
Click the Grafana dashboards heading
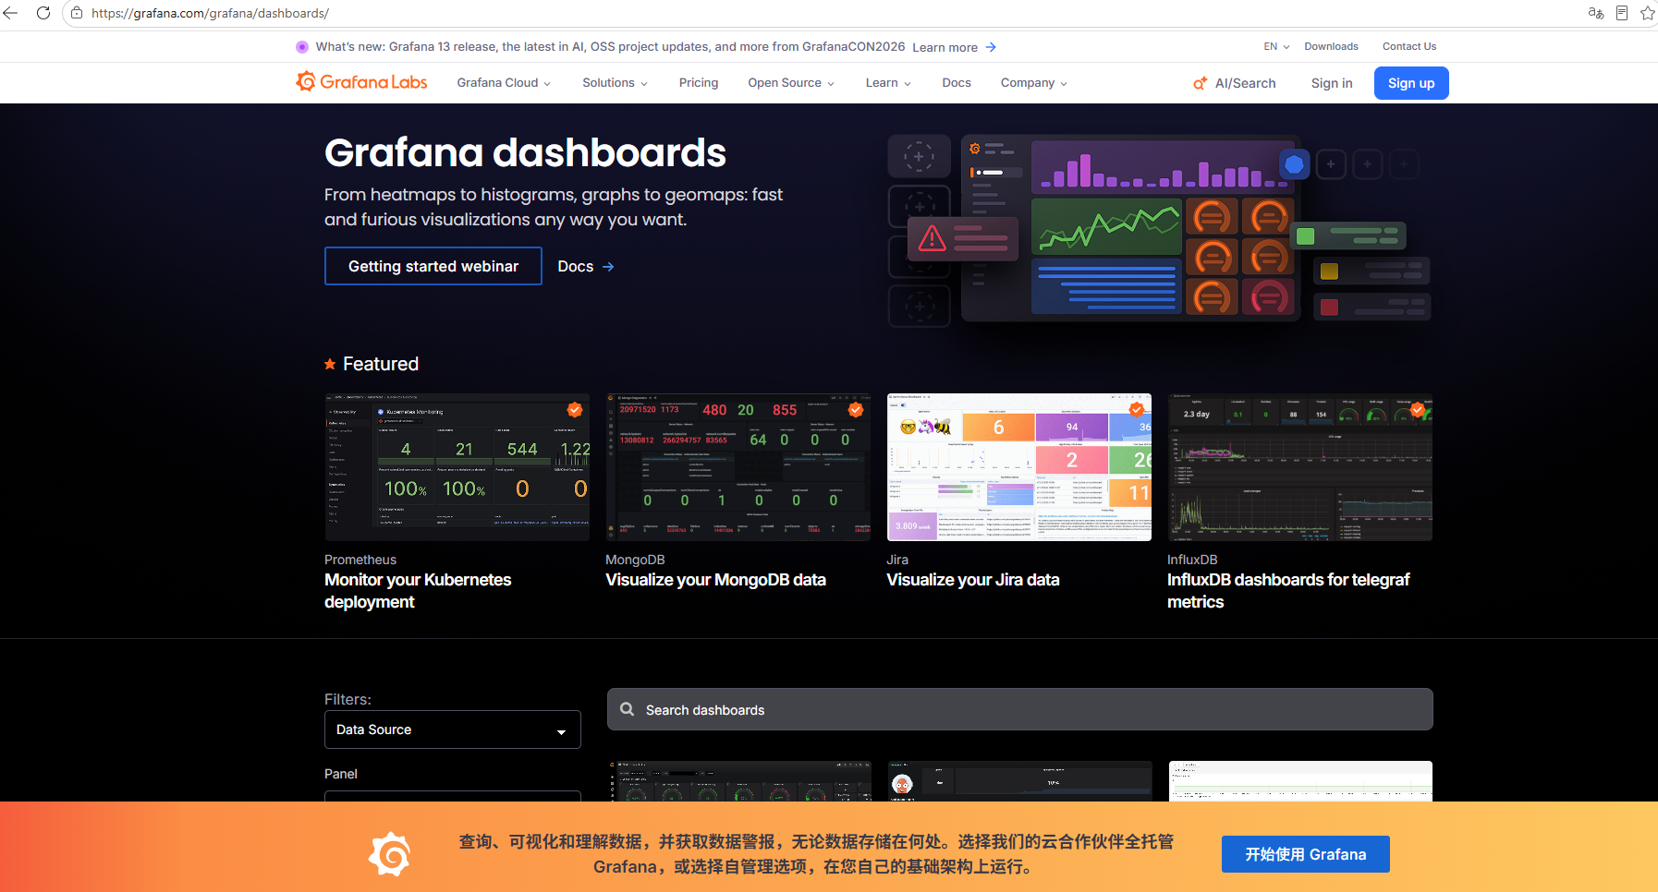click(x=525, y=152)
